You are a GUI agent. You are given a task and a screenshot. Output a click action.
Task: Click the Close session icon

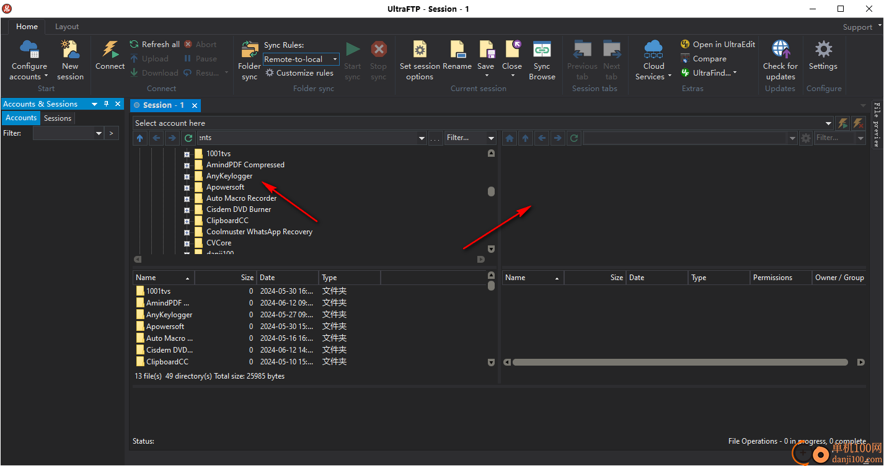coord(512,50)
